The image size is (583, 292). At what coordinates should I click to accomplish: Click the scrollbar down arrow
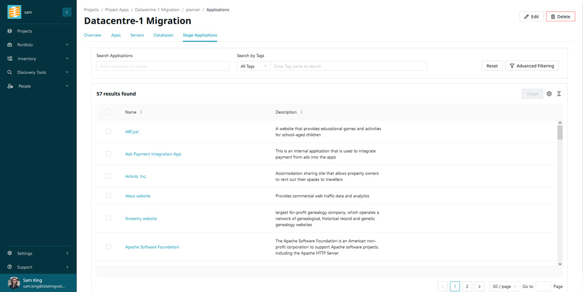pos(560,264)
